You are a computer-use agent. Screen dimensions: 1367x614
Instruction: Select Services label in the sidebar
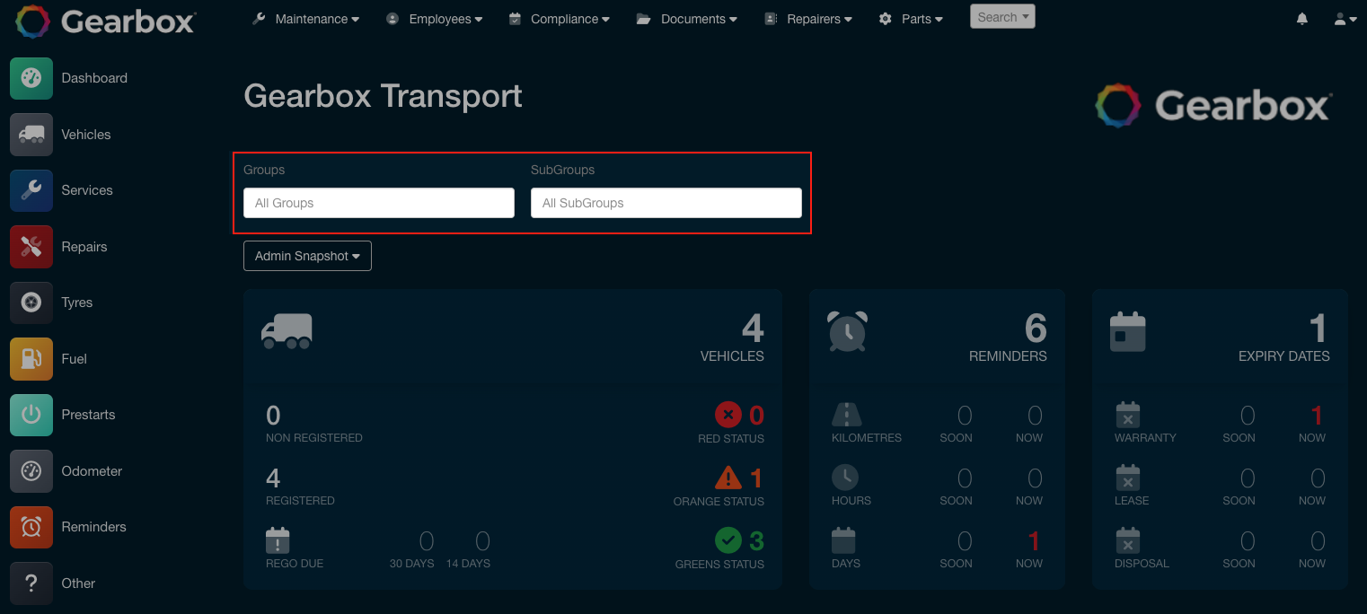tap(87, 190)
